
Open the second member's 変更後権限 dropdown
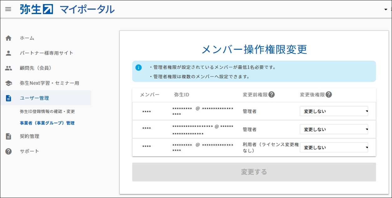(x=334, y=129)
